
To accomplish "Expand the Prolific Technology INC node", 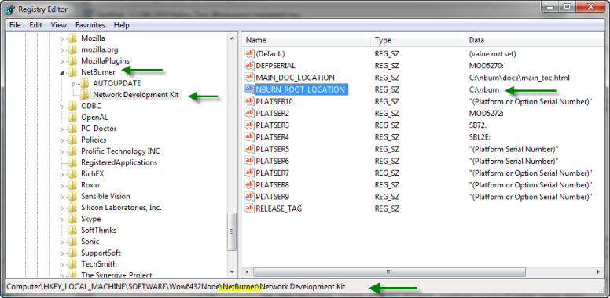I will (62, 151).
